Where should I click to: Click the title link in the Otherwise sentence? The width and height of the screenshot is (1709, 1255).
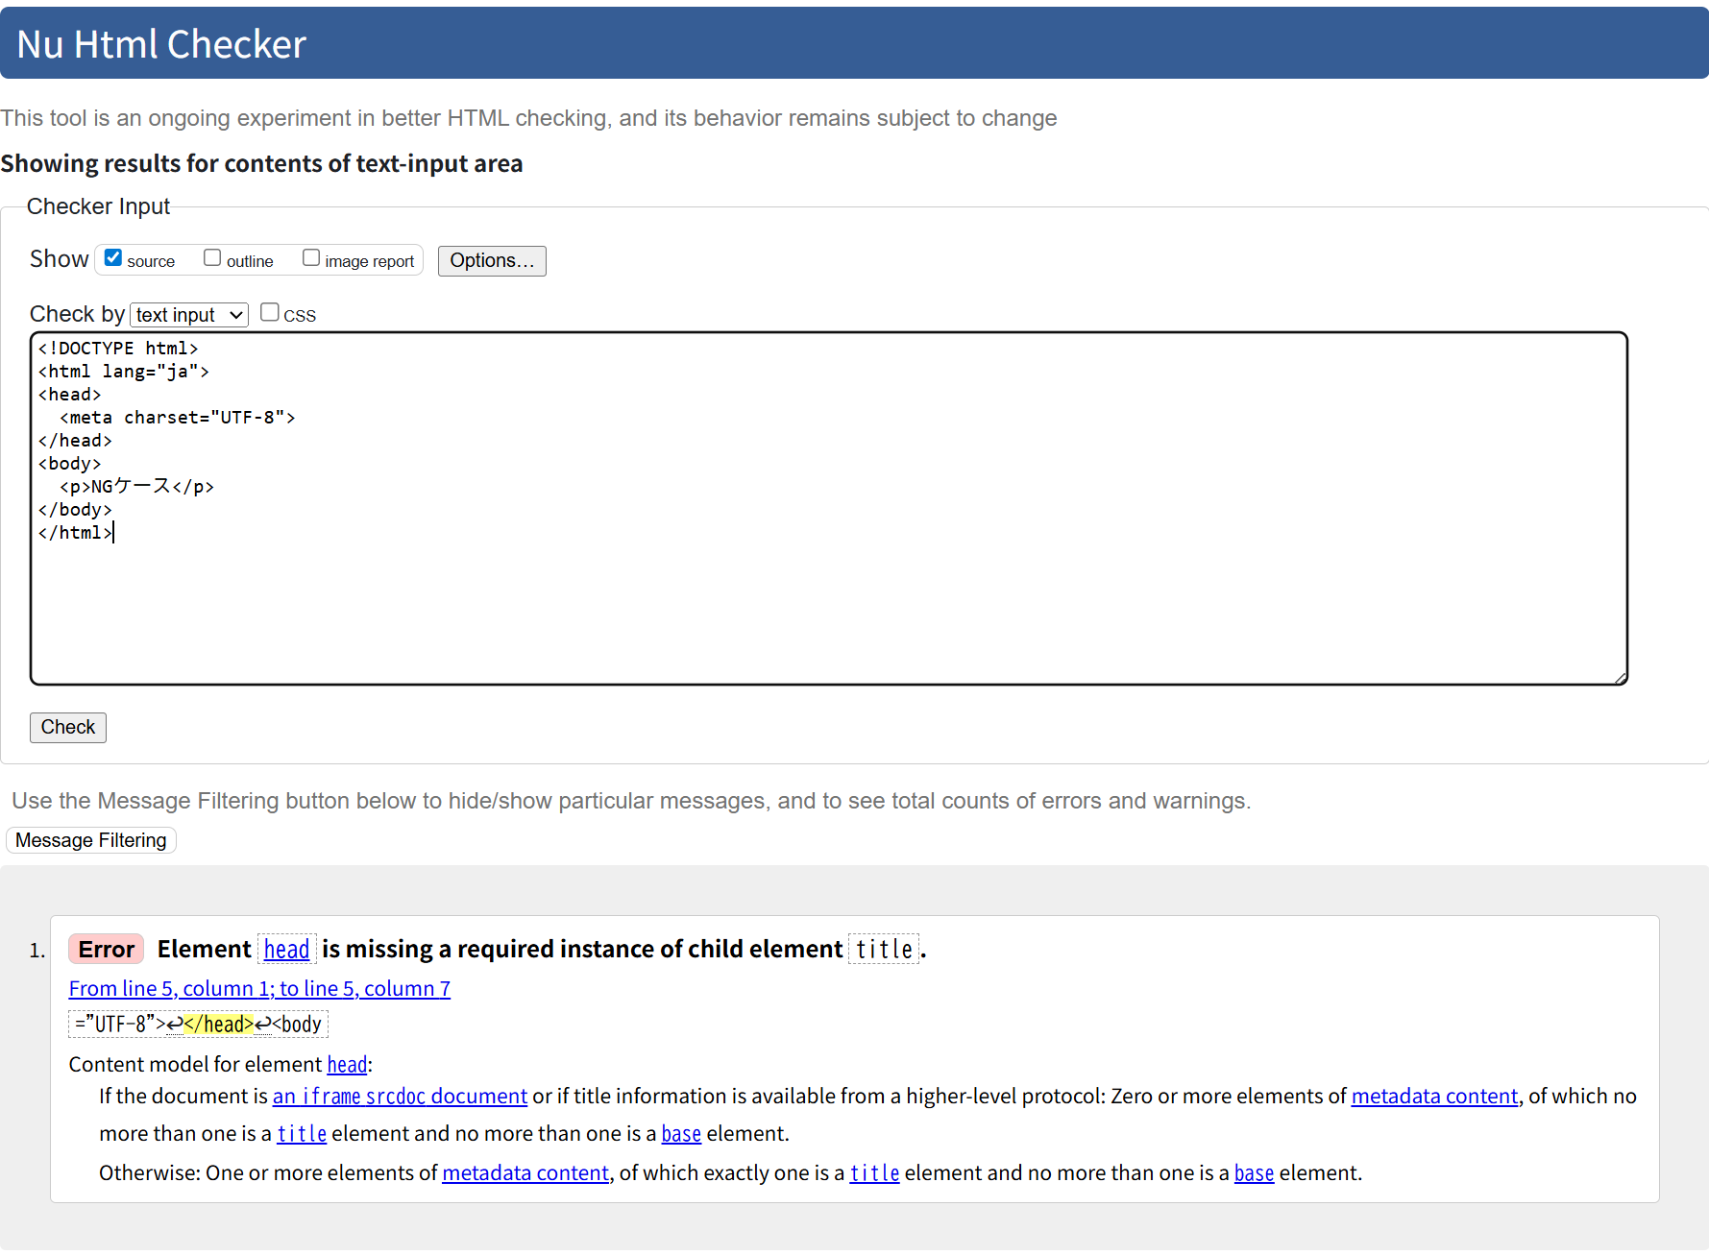click(873, 1172)
